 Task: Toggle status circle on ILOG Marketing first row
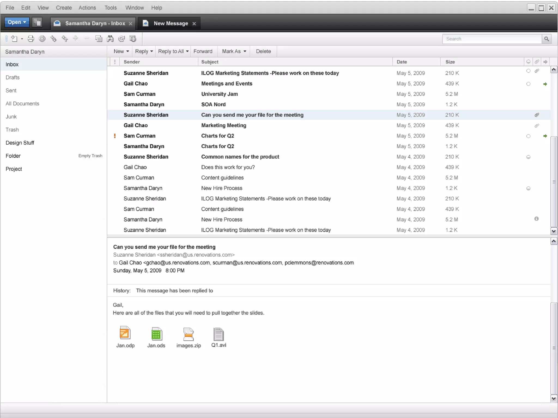(x=528, y=71)
